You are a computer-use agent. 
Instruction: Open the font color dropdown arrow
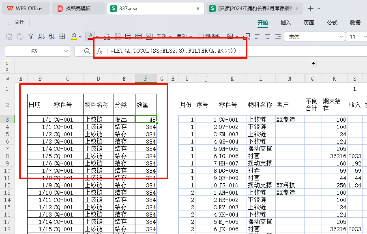[x=97, y=37]
